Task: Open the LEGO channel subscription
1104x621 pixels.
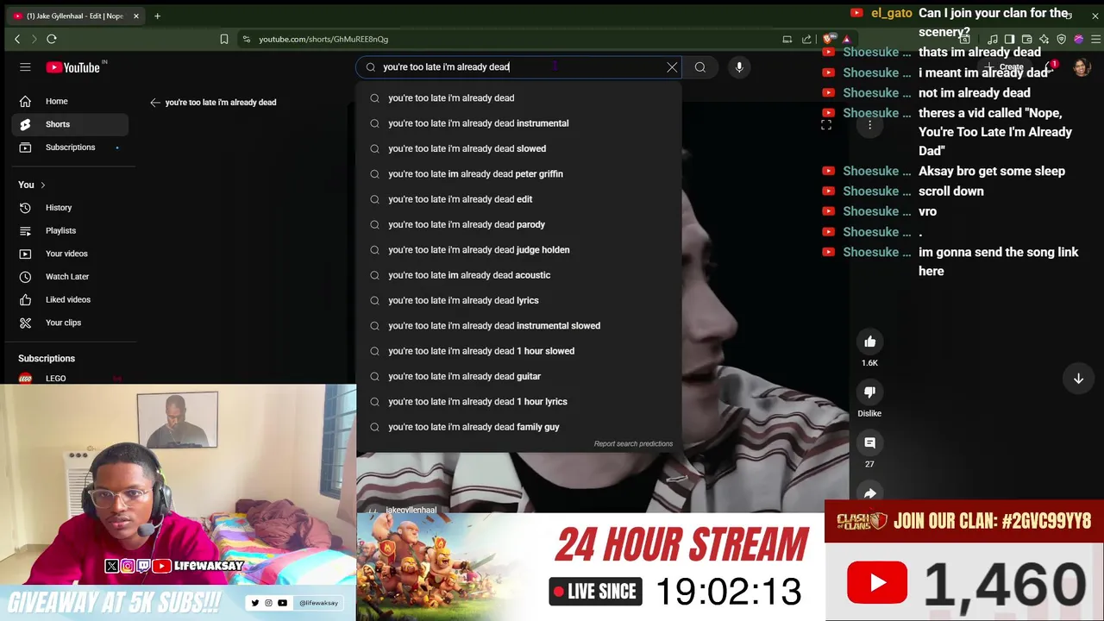Action: tap(70, 379)
